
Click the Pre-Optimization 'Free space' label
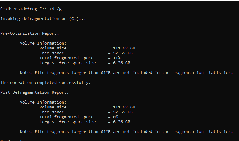click(x=51, y=53)
